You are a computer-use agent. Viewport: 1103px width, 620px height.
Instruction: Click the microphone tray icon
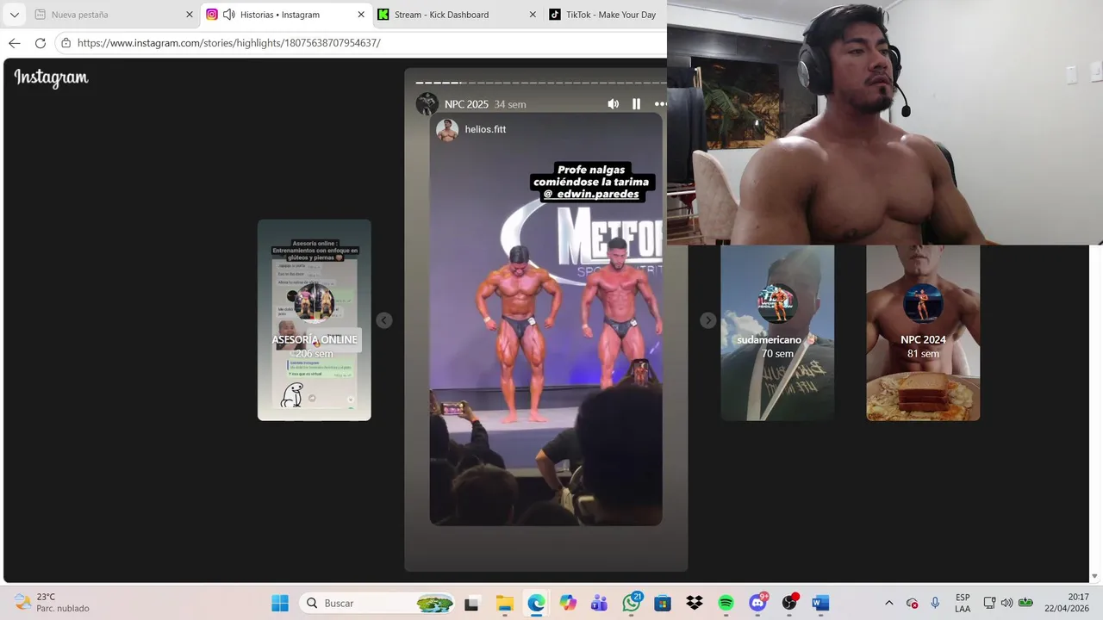[x=935, y=603]
